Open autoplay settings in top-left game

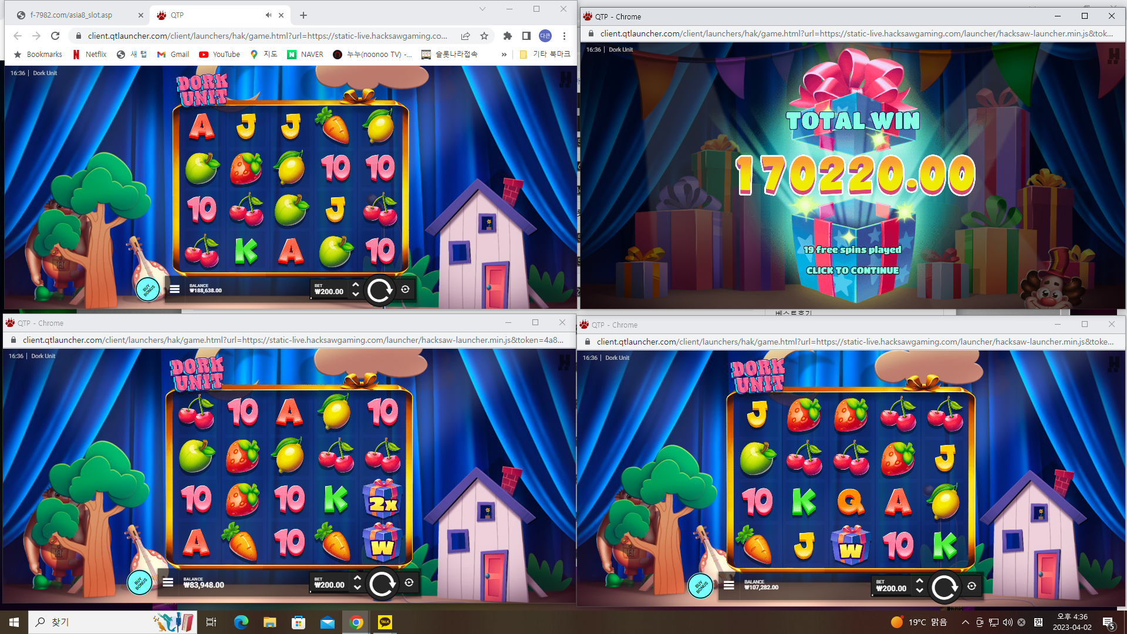pos(405,289)
